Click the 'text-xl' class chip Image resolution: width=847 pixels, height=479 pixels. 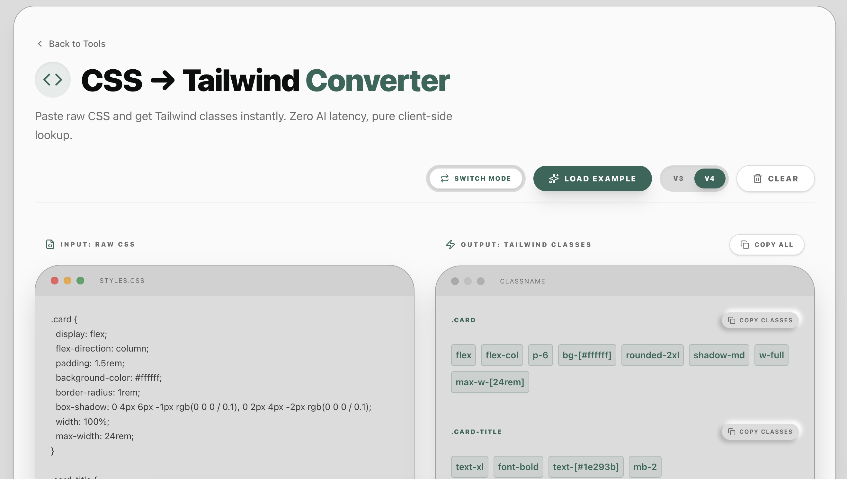pyautogui.click(x=469, y=467)
